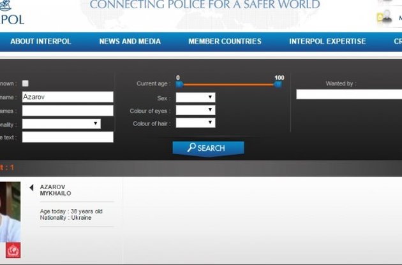Select MEMBER COUNTRIES in navigation bar
Viewport: 402px width, 265px height.
pyautogui.click(x=225, y=41)
